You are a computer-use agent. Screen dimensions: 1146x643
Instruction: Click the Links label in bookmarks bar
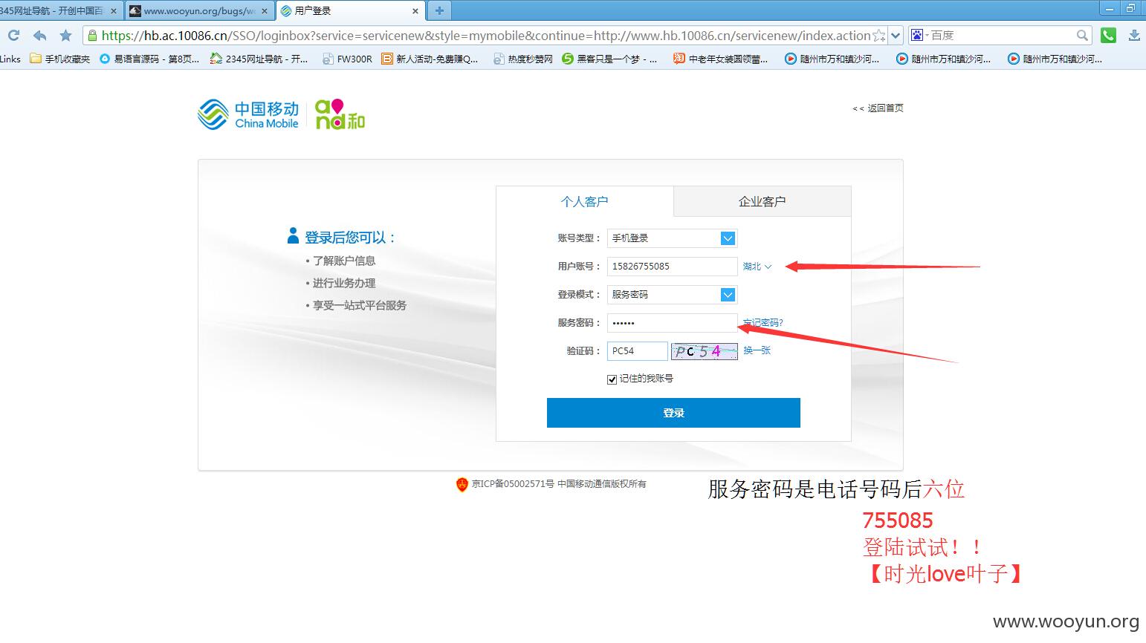pos(10,59)
